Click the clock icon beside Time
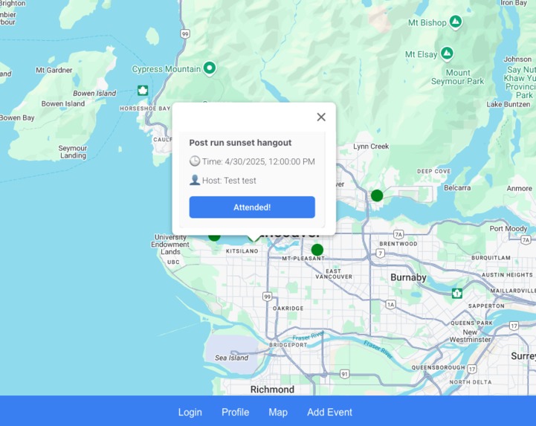This screenshot has height=426, width=536. (195, 161)
